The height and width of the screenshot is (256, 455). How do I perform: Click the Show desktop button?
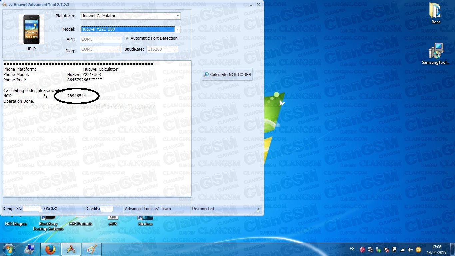tap(453, 250)
